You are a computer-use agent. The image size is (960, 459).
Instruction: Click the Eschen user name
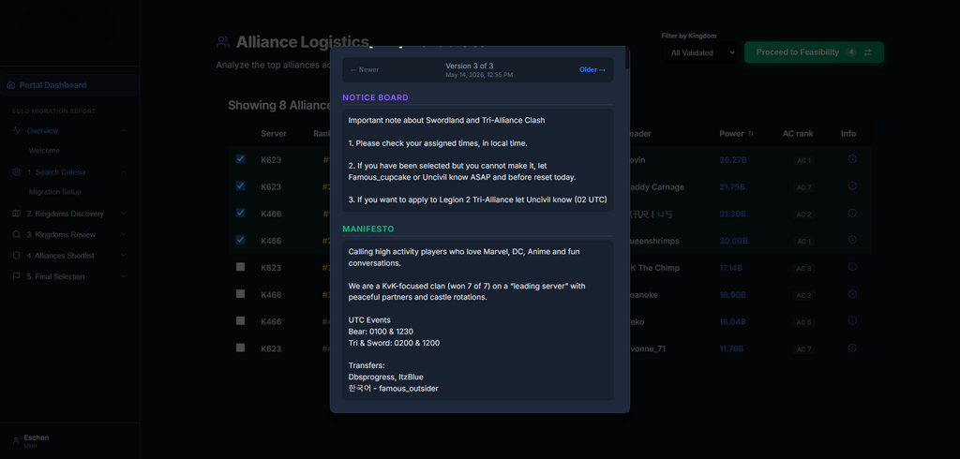pos(37,437)
